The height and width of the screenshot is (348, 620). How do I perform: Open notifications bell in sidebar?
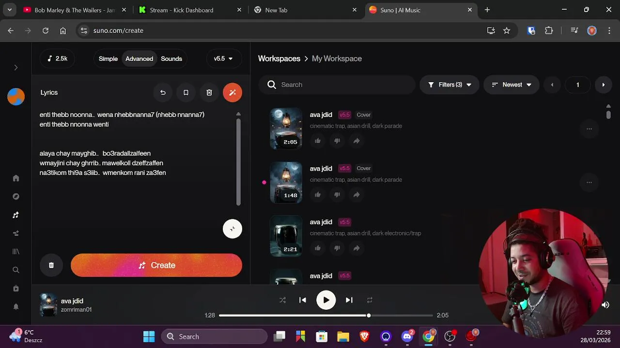pos(16,307)
